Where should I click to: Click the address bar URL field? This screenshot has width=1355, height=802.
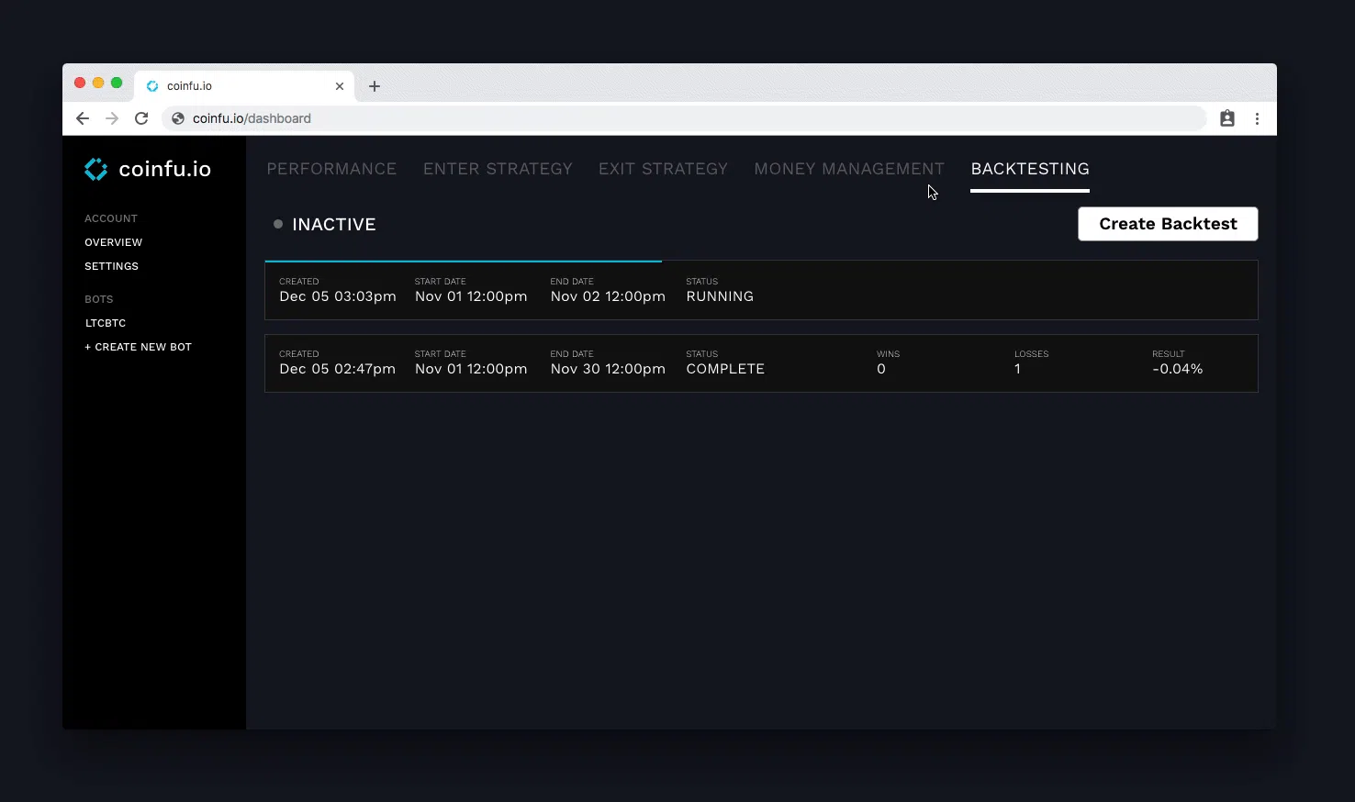[x=684, y=118]
